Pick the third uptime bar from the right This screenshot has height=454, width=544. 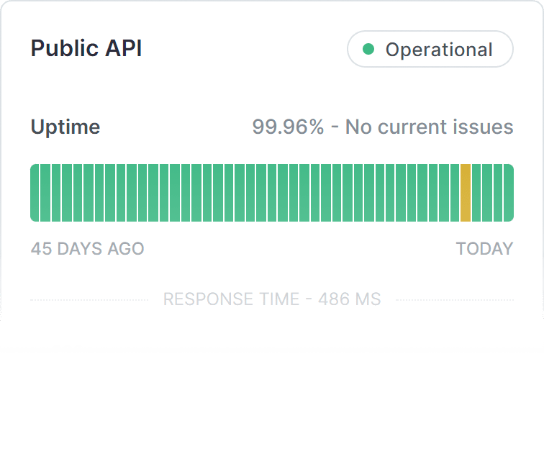tap(487, 193)
